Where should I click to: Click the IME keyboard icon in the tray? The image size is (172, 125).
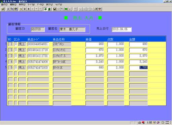point(139,123)
